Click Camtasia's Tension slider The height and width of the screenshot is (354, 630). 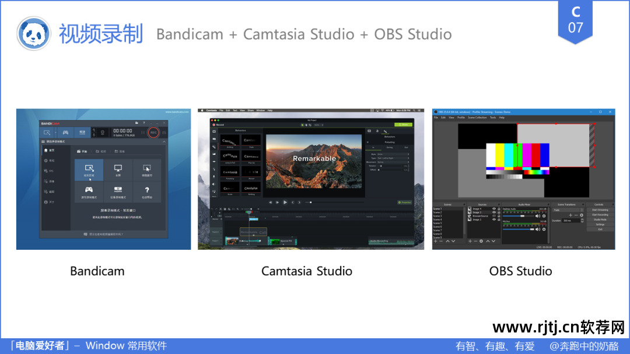[x=390, y=166]
